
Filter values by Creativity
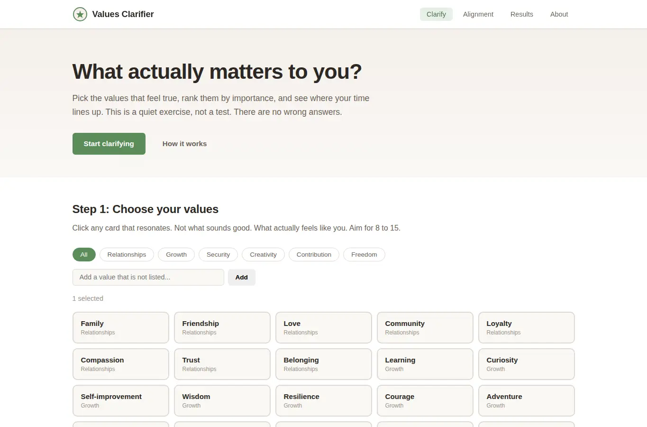point(263,255)
